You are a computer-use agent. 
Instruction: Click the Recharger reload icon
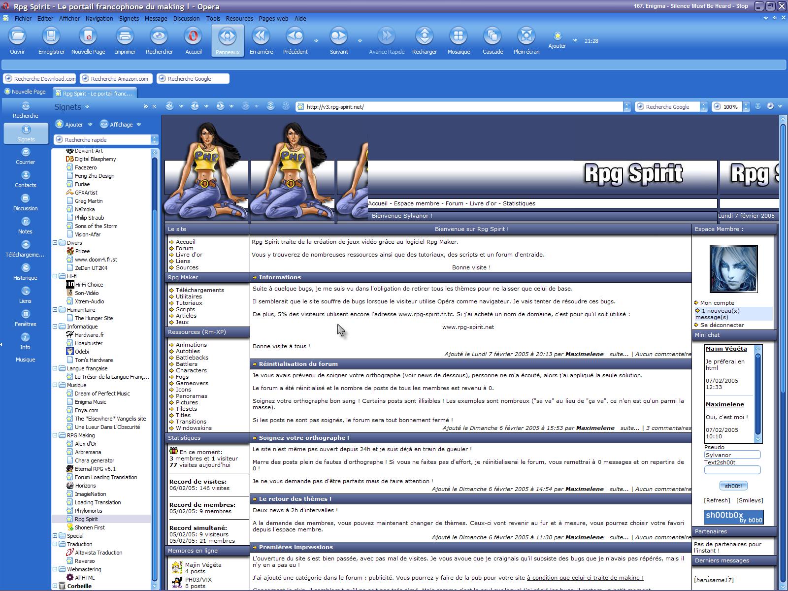tap(425, 36)
